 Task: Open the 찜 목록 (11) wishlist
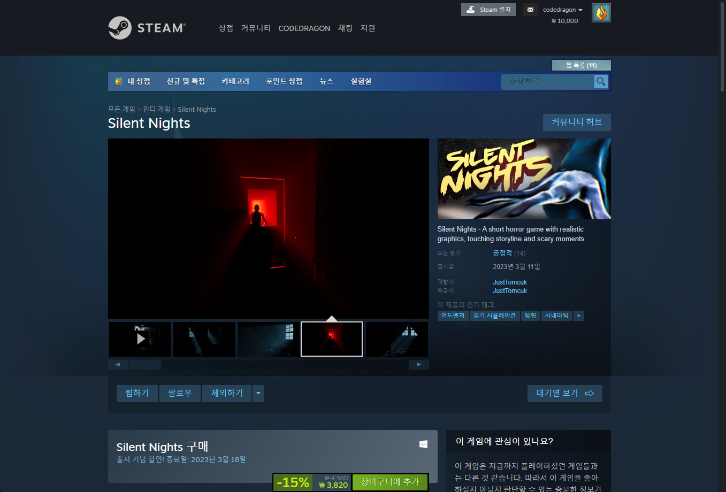(581, 65)
